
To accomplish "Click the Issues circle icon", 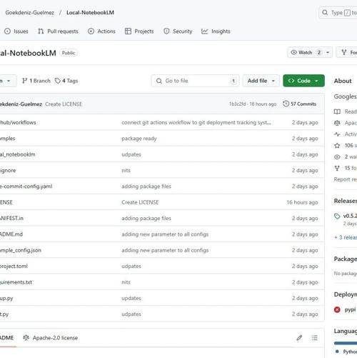I will (7, 31).
